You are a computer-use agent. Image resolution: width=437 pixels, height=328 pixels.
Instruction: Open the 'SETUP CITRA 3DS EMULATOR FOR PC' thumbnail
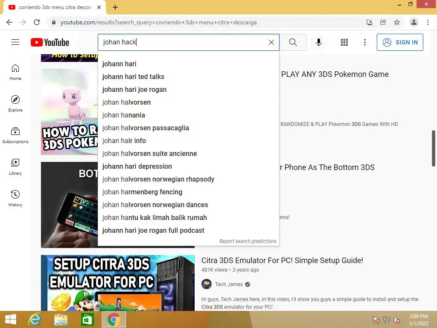point(118,283)
